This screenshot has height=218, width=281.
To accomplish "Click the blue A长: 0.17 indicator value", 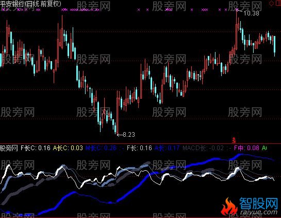I will tap(167, 148).
